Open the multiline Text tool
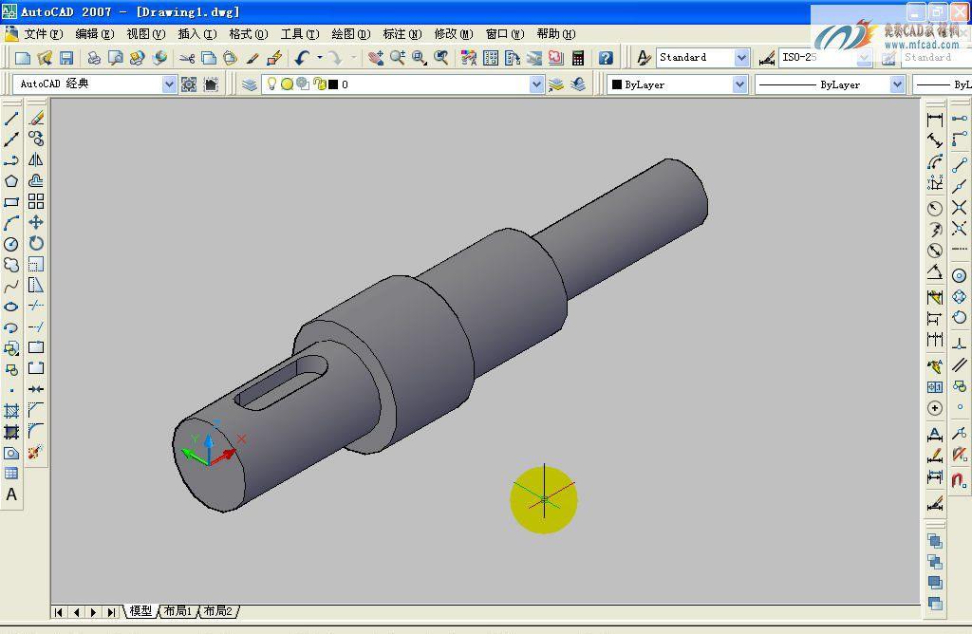The height and width of the screenshot is (634, 972). (11, 494)
